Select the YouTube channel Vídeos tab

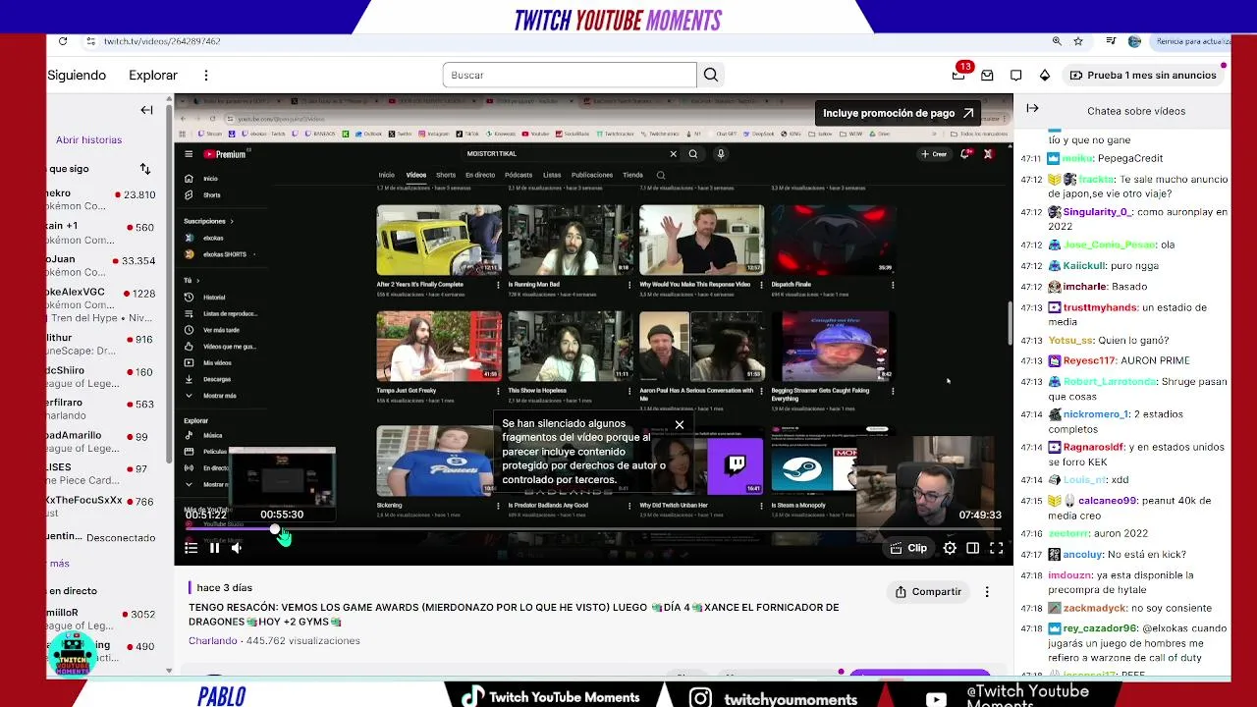pos(416,175)
